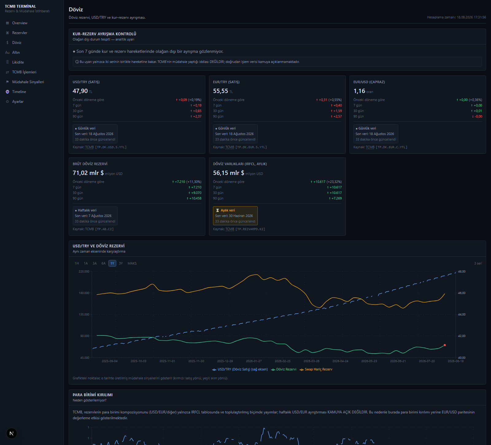Image resolution: width=491 pixels, height=445 pixels.
Task: Click the Müdahale Sinyalleri flag icon
Action: pyautogui.click(x=7, y=82)
